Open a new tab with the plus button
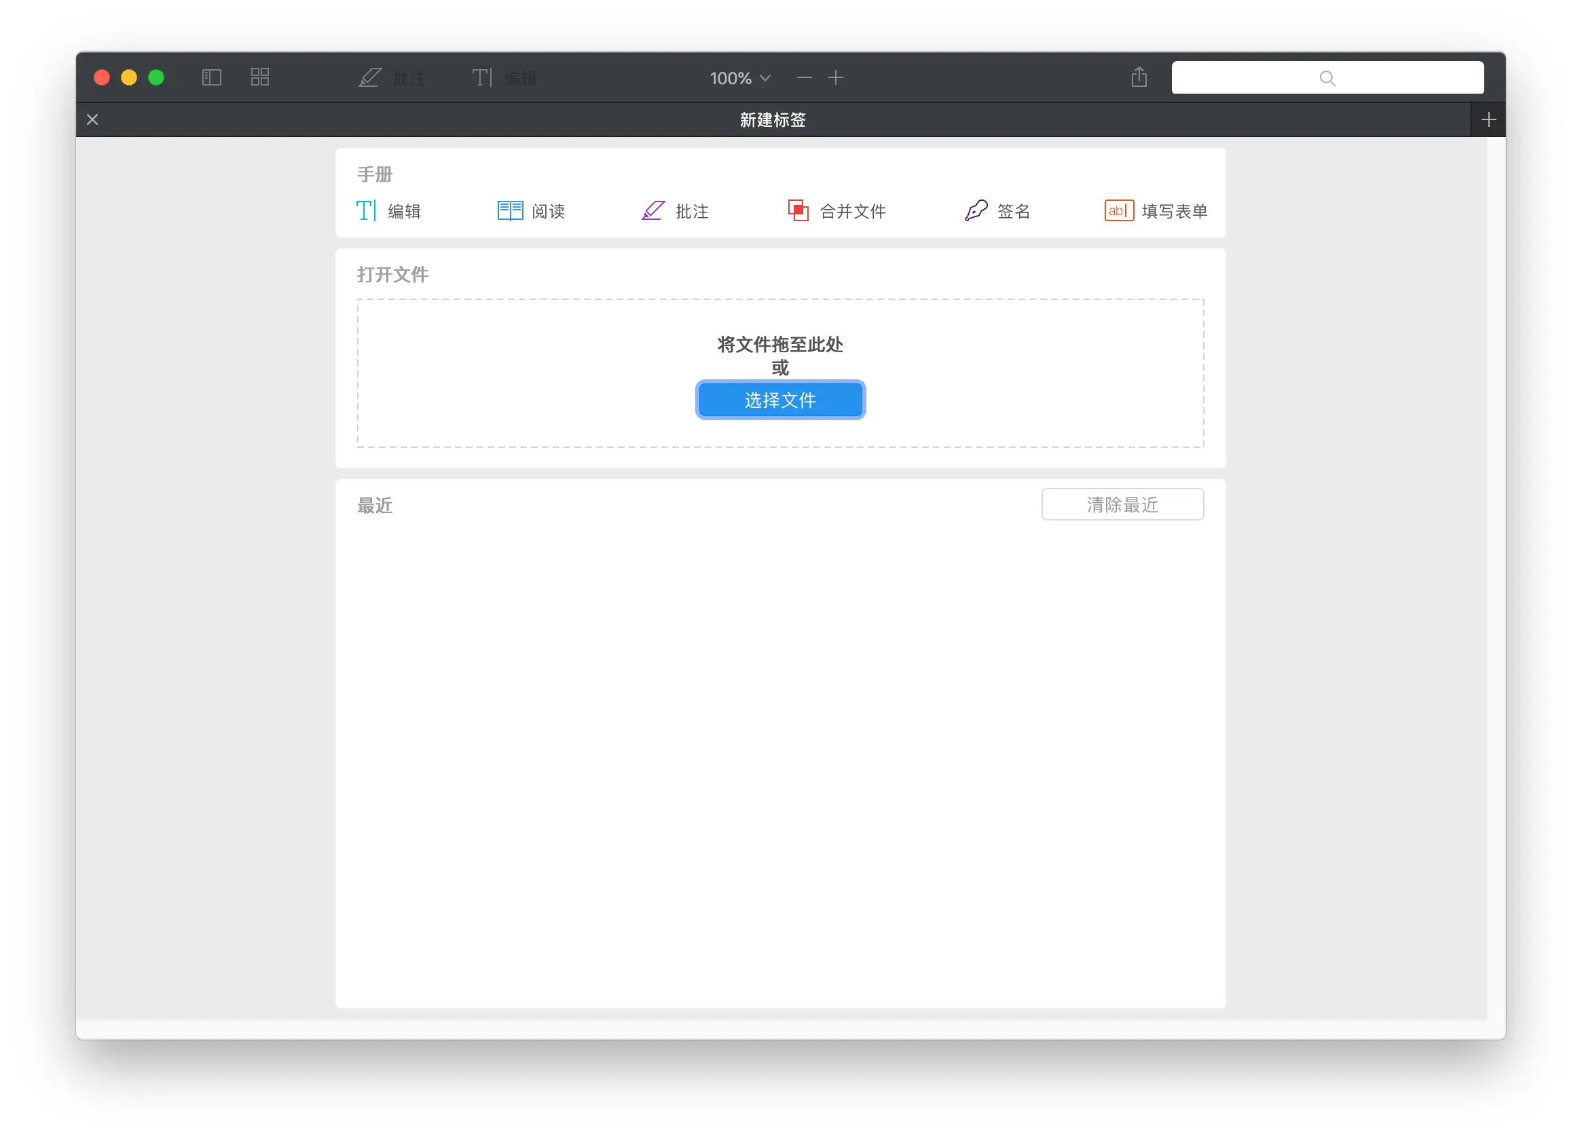 click(x=1488, y=119)
